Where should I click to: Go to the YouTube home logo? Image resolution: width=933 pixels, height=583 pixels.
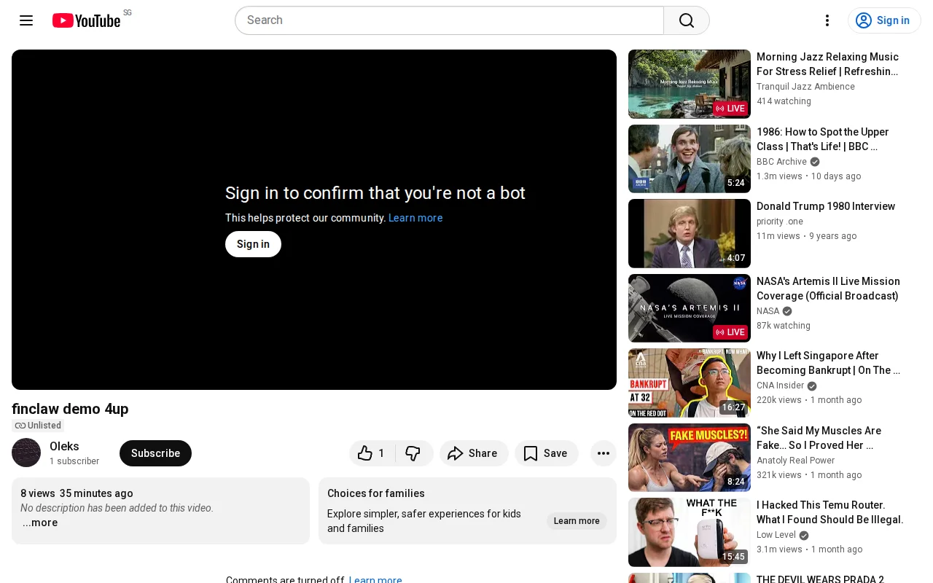pos(86,20)
